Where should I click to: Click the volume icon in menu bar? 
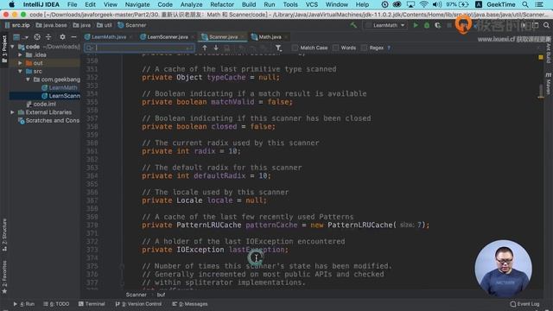437,4
